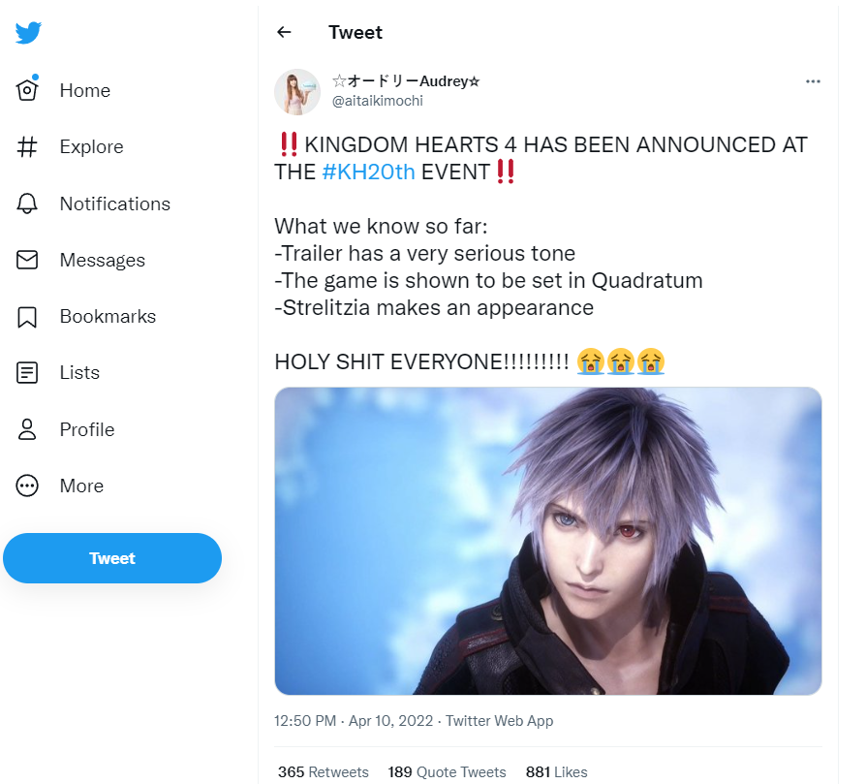The width and height of the screenshot is (866, 784).
Task: View the 365 Retweets list
Action: pyautogui.click(x=324, y=771)
